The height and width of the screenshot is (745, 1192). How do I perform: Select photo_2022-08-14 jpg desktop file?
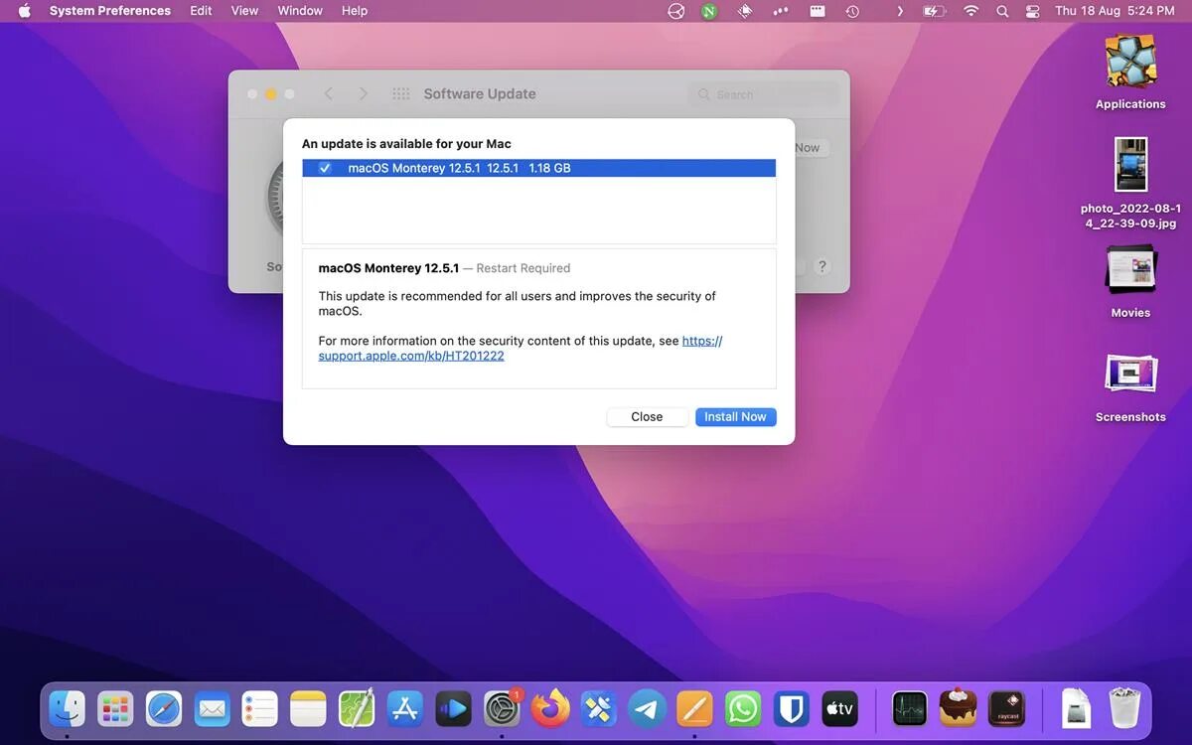(x=1130, y=184)
